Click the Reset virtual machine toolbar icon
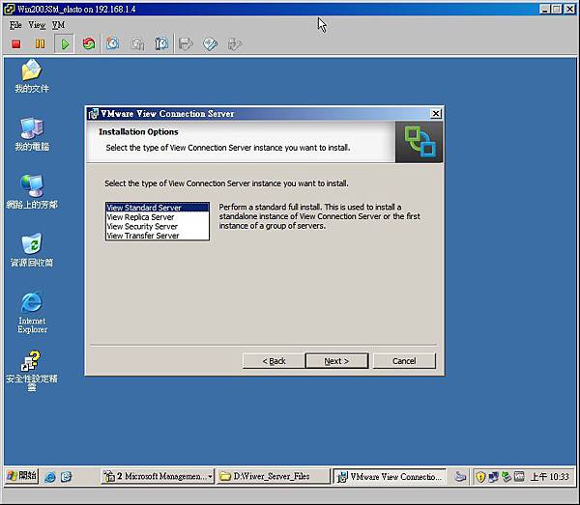 click(x=89, y=44)
